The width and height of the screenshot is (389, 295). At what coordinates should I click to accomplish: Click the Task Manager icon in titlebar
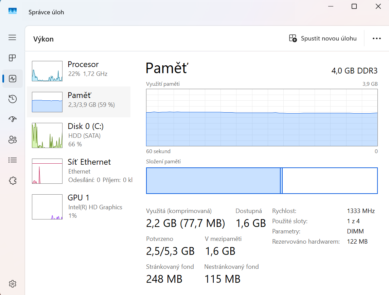12,11
